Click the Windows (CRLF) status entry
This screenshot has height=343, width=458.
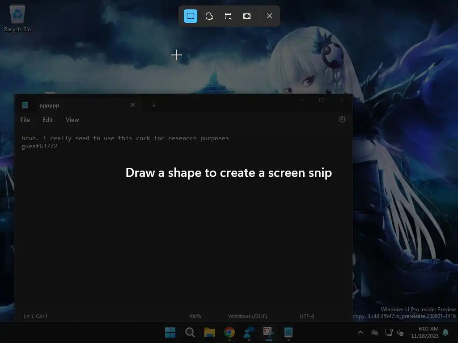(x=248, y=316)
